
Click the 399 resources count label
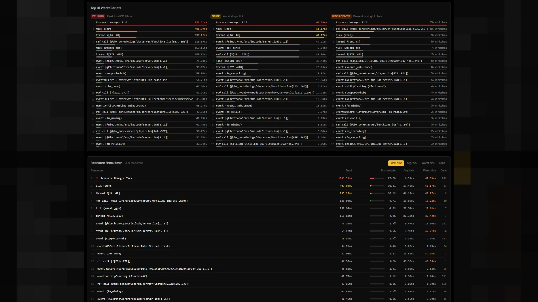[134, 163]
